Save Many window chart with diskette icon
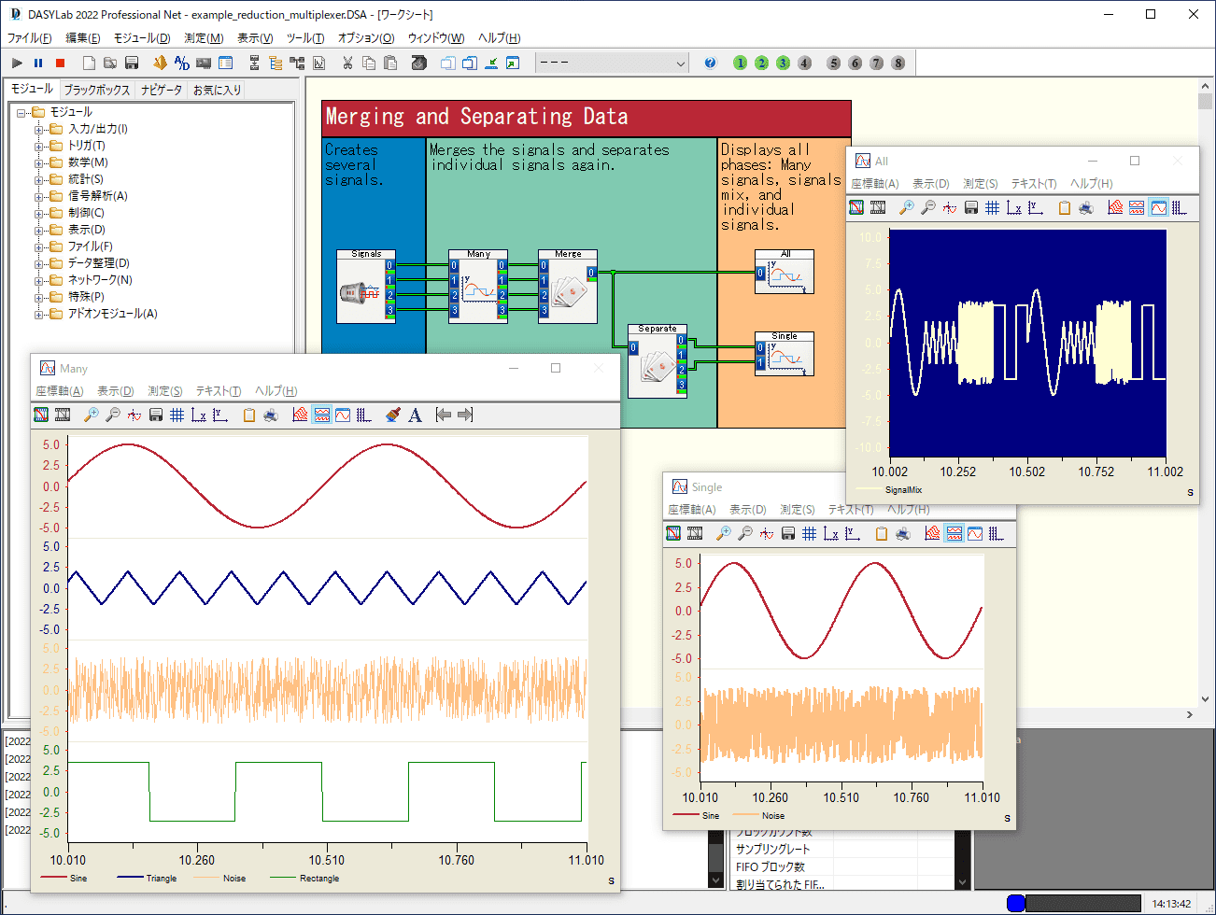The height and width of the screenshot is (915, 1216). click(156, 415)
